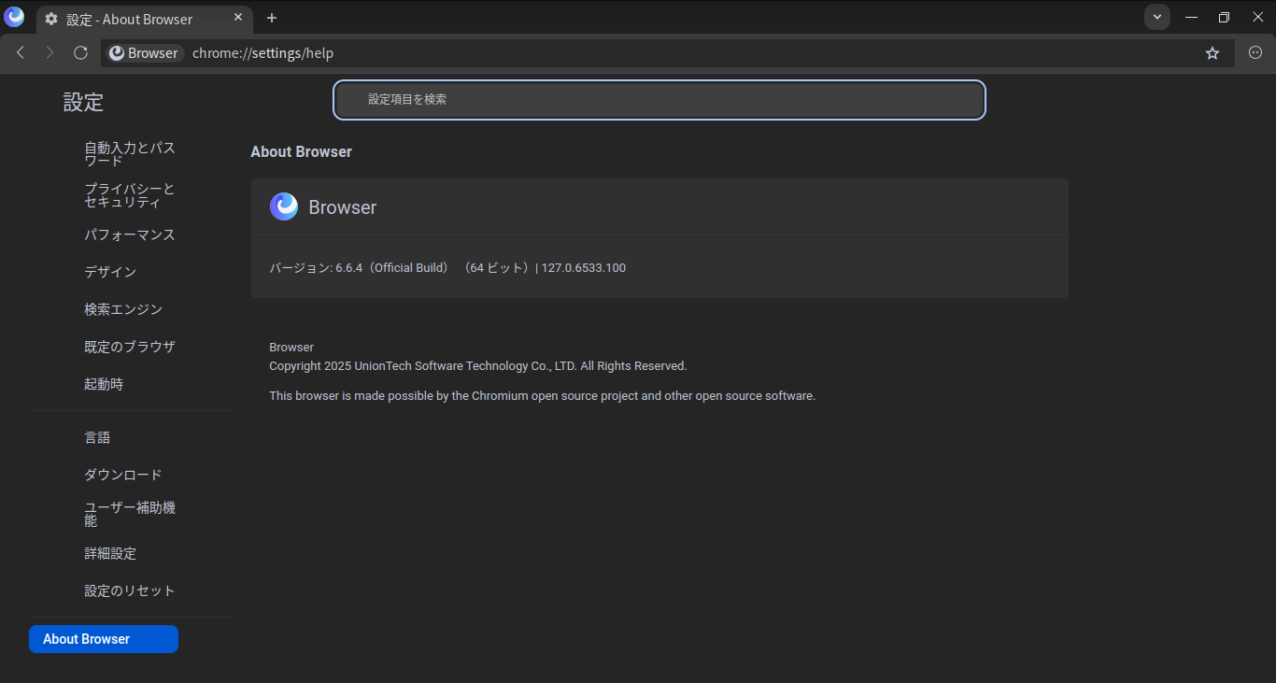Reload the current page
Viewport: 1276px width, 683px height.
click(80, 53)
